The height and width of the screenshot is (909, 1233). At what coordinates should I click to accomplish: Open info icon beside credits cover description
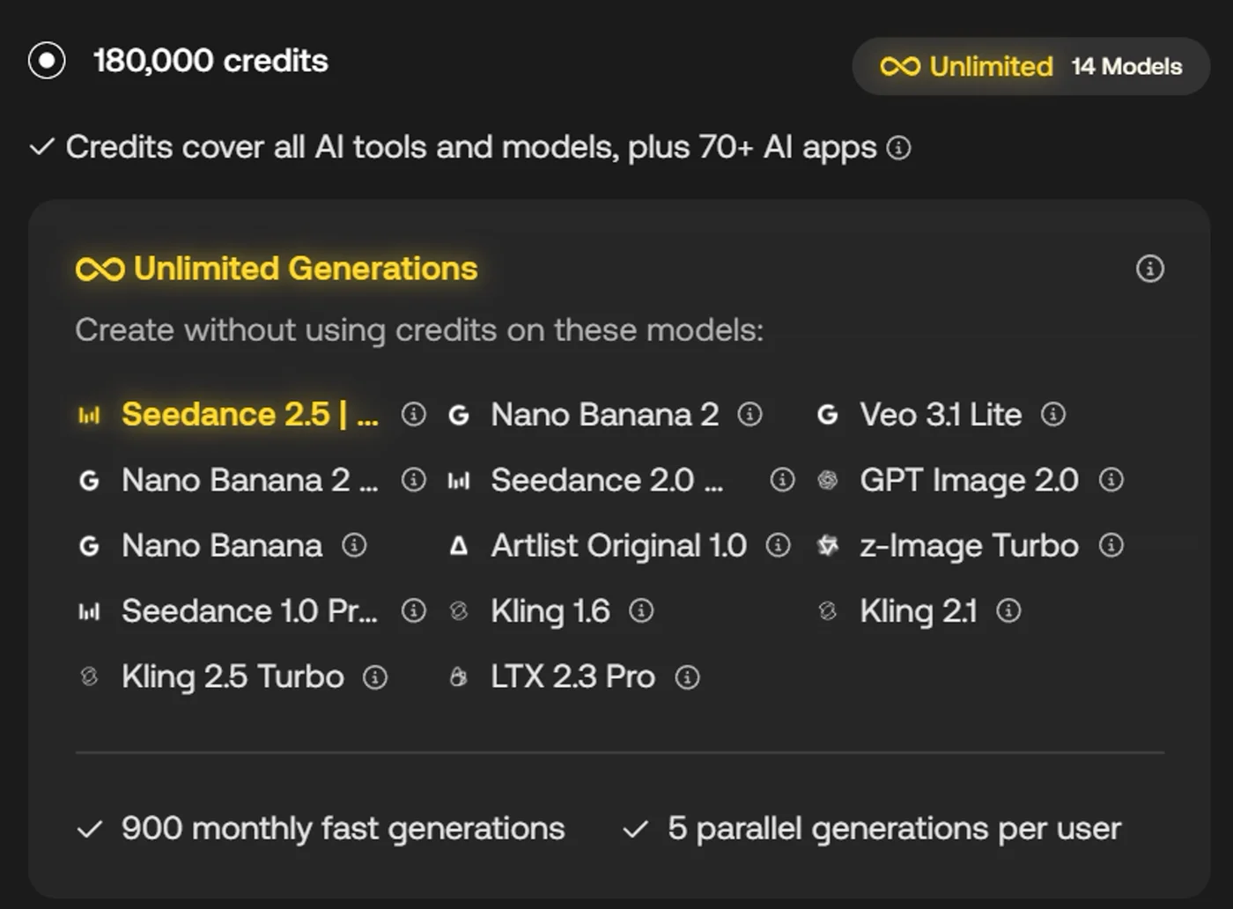898,148
